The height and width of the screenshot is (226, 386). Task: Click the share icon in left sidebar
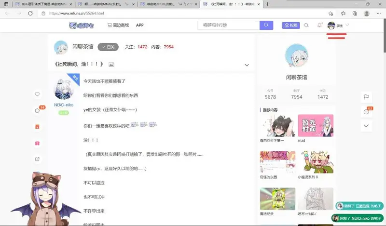[x=37, y=159]
